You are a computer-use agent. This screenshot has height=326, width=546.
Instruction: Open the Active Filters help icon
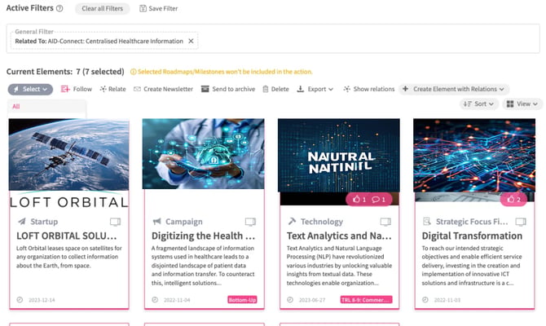[59, 8]
